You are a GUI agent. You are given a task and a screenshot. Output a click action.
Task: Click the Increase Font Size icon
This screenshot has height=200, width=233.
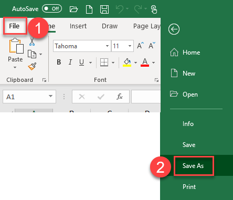pyautogui.click(x=140, y=46)
